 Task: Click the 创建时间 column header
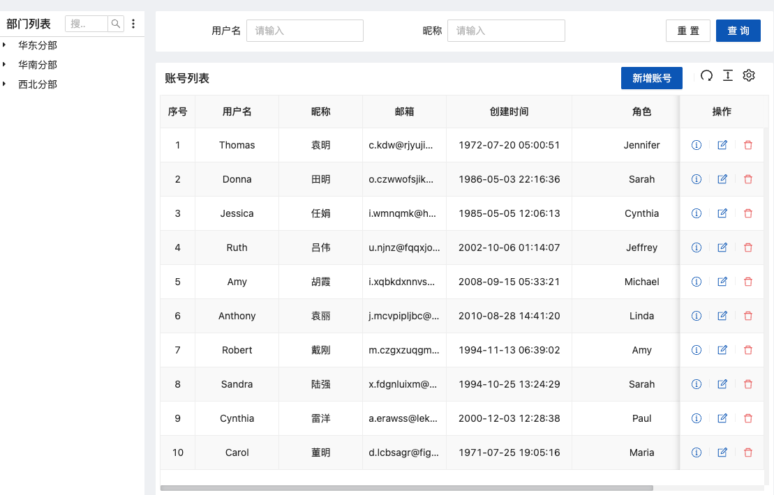(x=509, y=112)
